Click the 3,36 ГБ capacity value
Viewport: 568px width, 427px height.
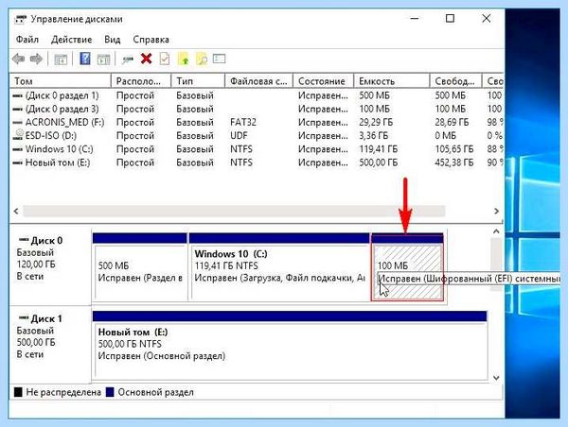pyautogui.click(x=374, y=136)
